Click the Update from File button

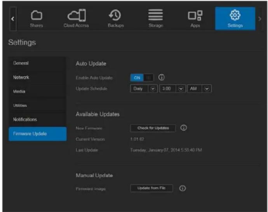[x=151, y=188]
